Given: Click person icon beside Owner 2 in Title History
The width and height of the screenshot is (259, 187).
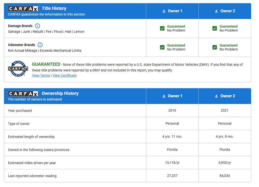Looking at the screenshot, I should point(216,11).
